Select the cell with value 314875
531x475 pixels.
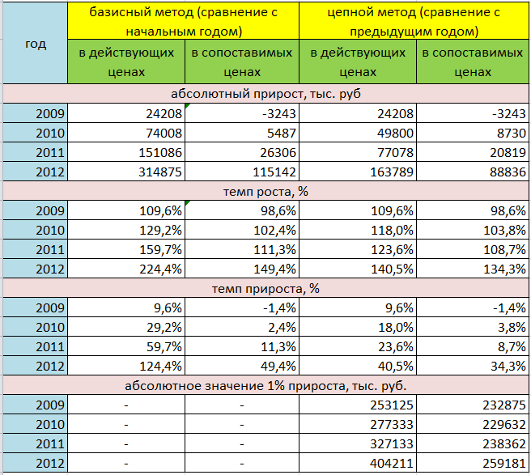coord(126,172)
